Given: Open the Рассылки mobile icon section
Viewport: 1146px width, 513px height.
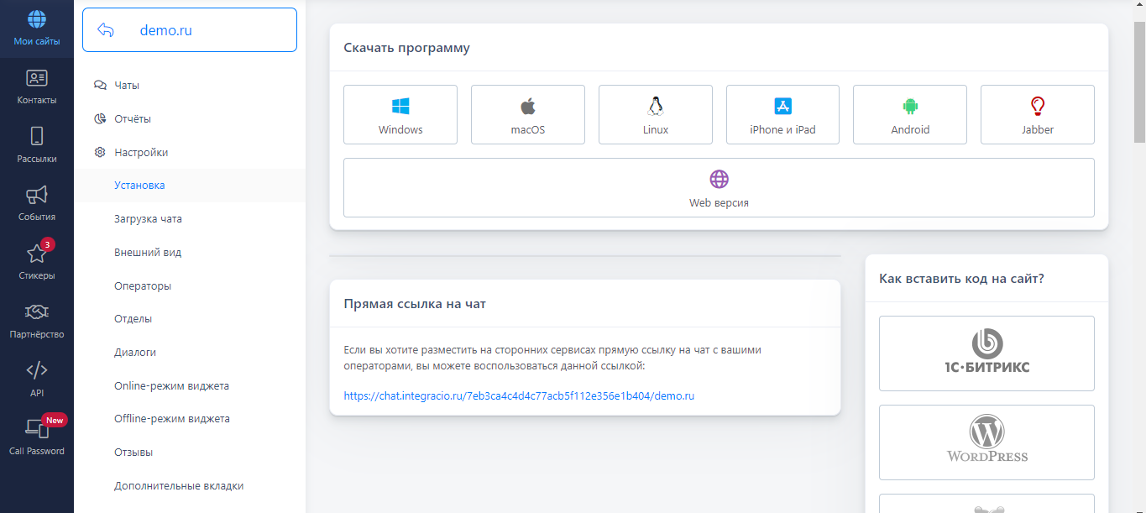Looking at the screenshot, I should 37,145.
